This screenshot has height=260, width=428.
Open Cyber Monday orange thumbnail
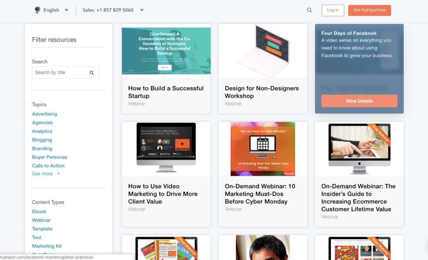263,149
